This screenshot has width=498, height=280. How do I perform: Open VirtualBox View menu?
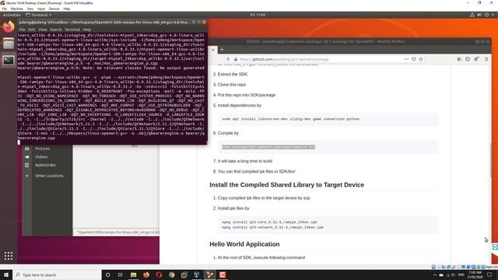coord(30,9)
